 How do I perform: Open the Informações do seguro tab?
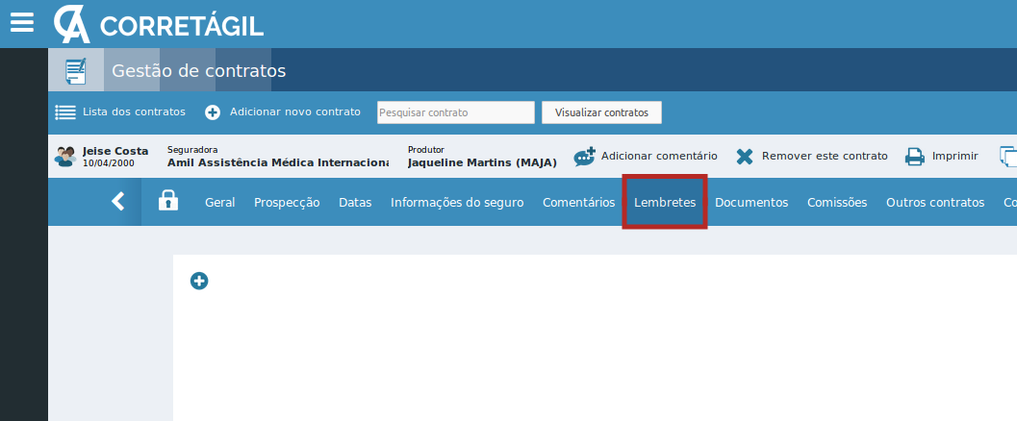[x=457, y=203]
